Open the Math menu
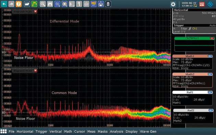Screen dimensions: 216x135 (68, 132)
